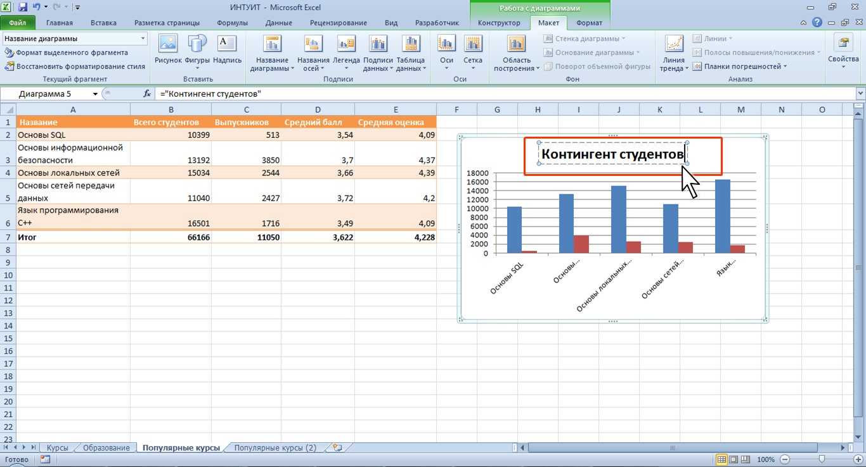This screenshot has height=467, width=866.
Task: Click the formula bar input field
Action: tap(506, 94)
